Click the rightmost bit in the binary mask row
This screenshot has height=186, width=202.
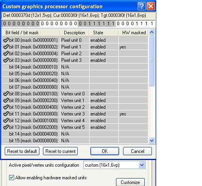[152, 24]
